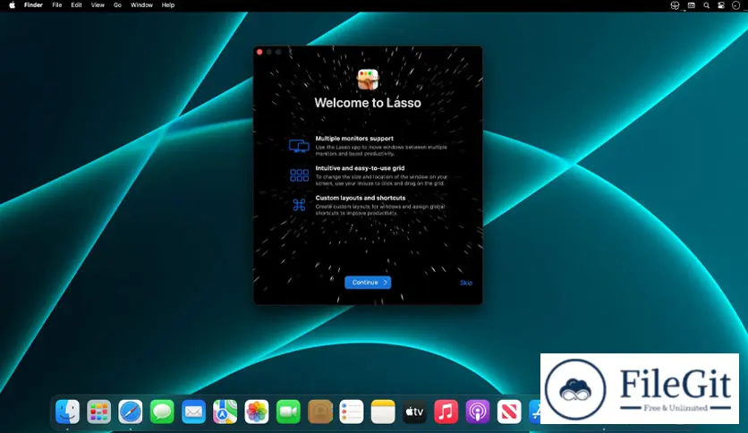Open the Window menu

(141, 5)
